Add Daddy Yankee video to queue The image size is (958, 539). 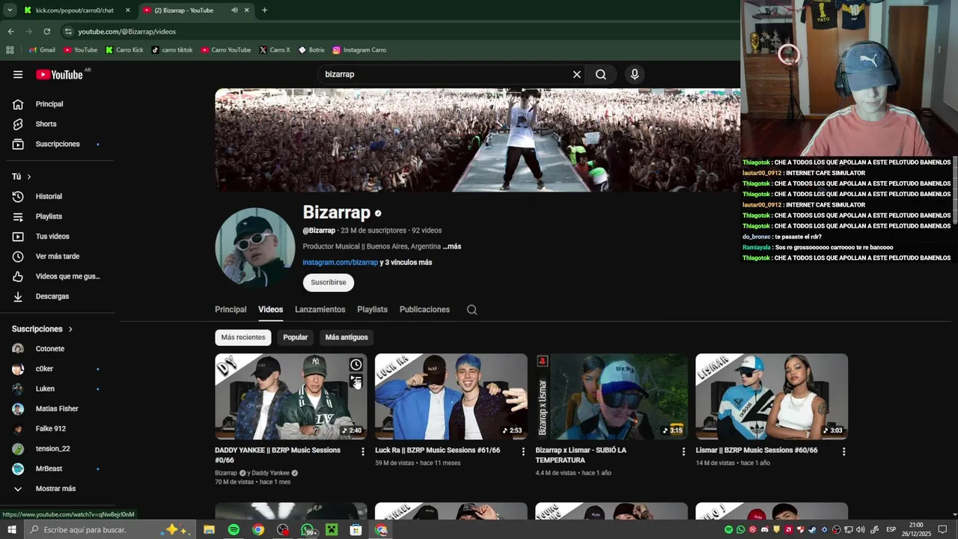tap(356, 382)
